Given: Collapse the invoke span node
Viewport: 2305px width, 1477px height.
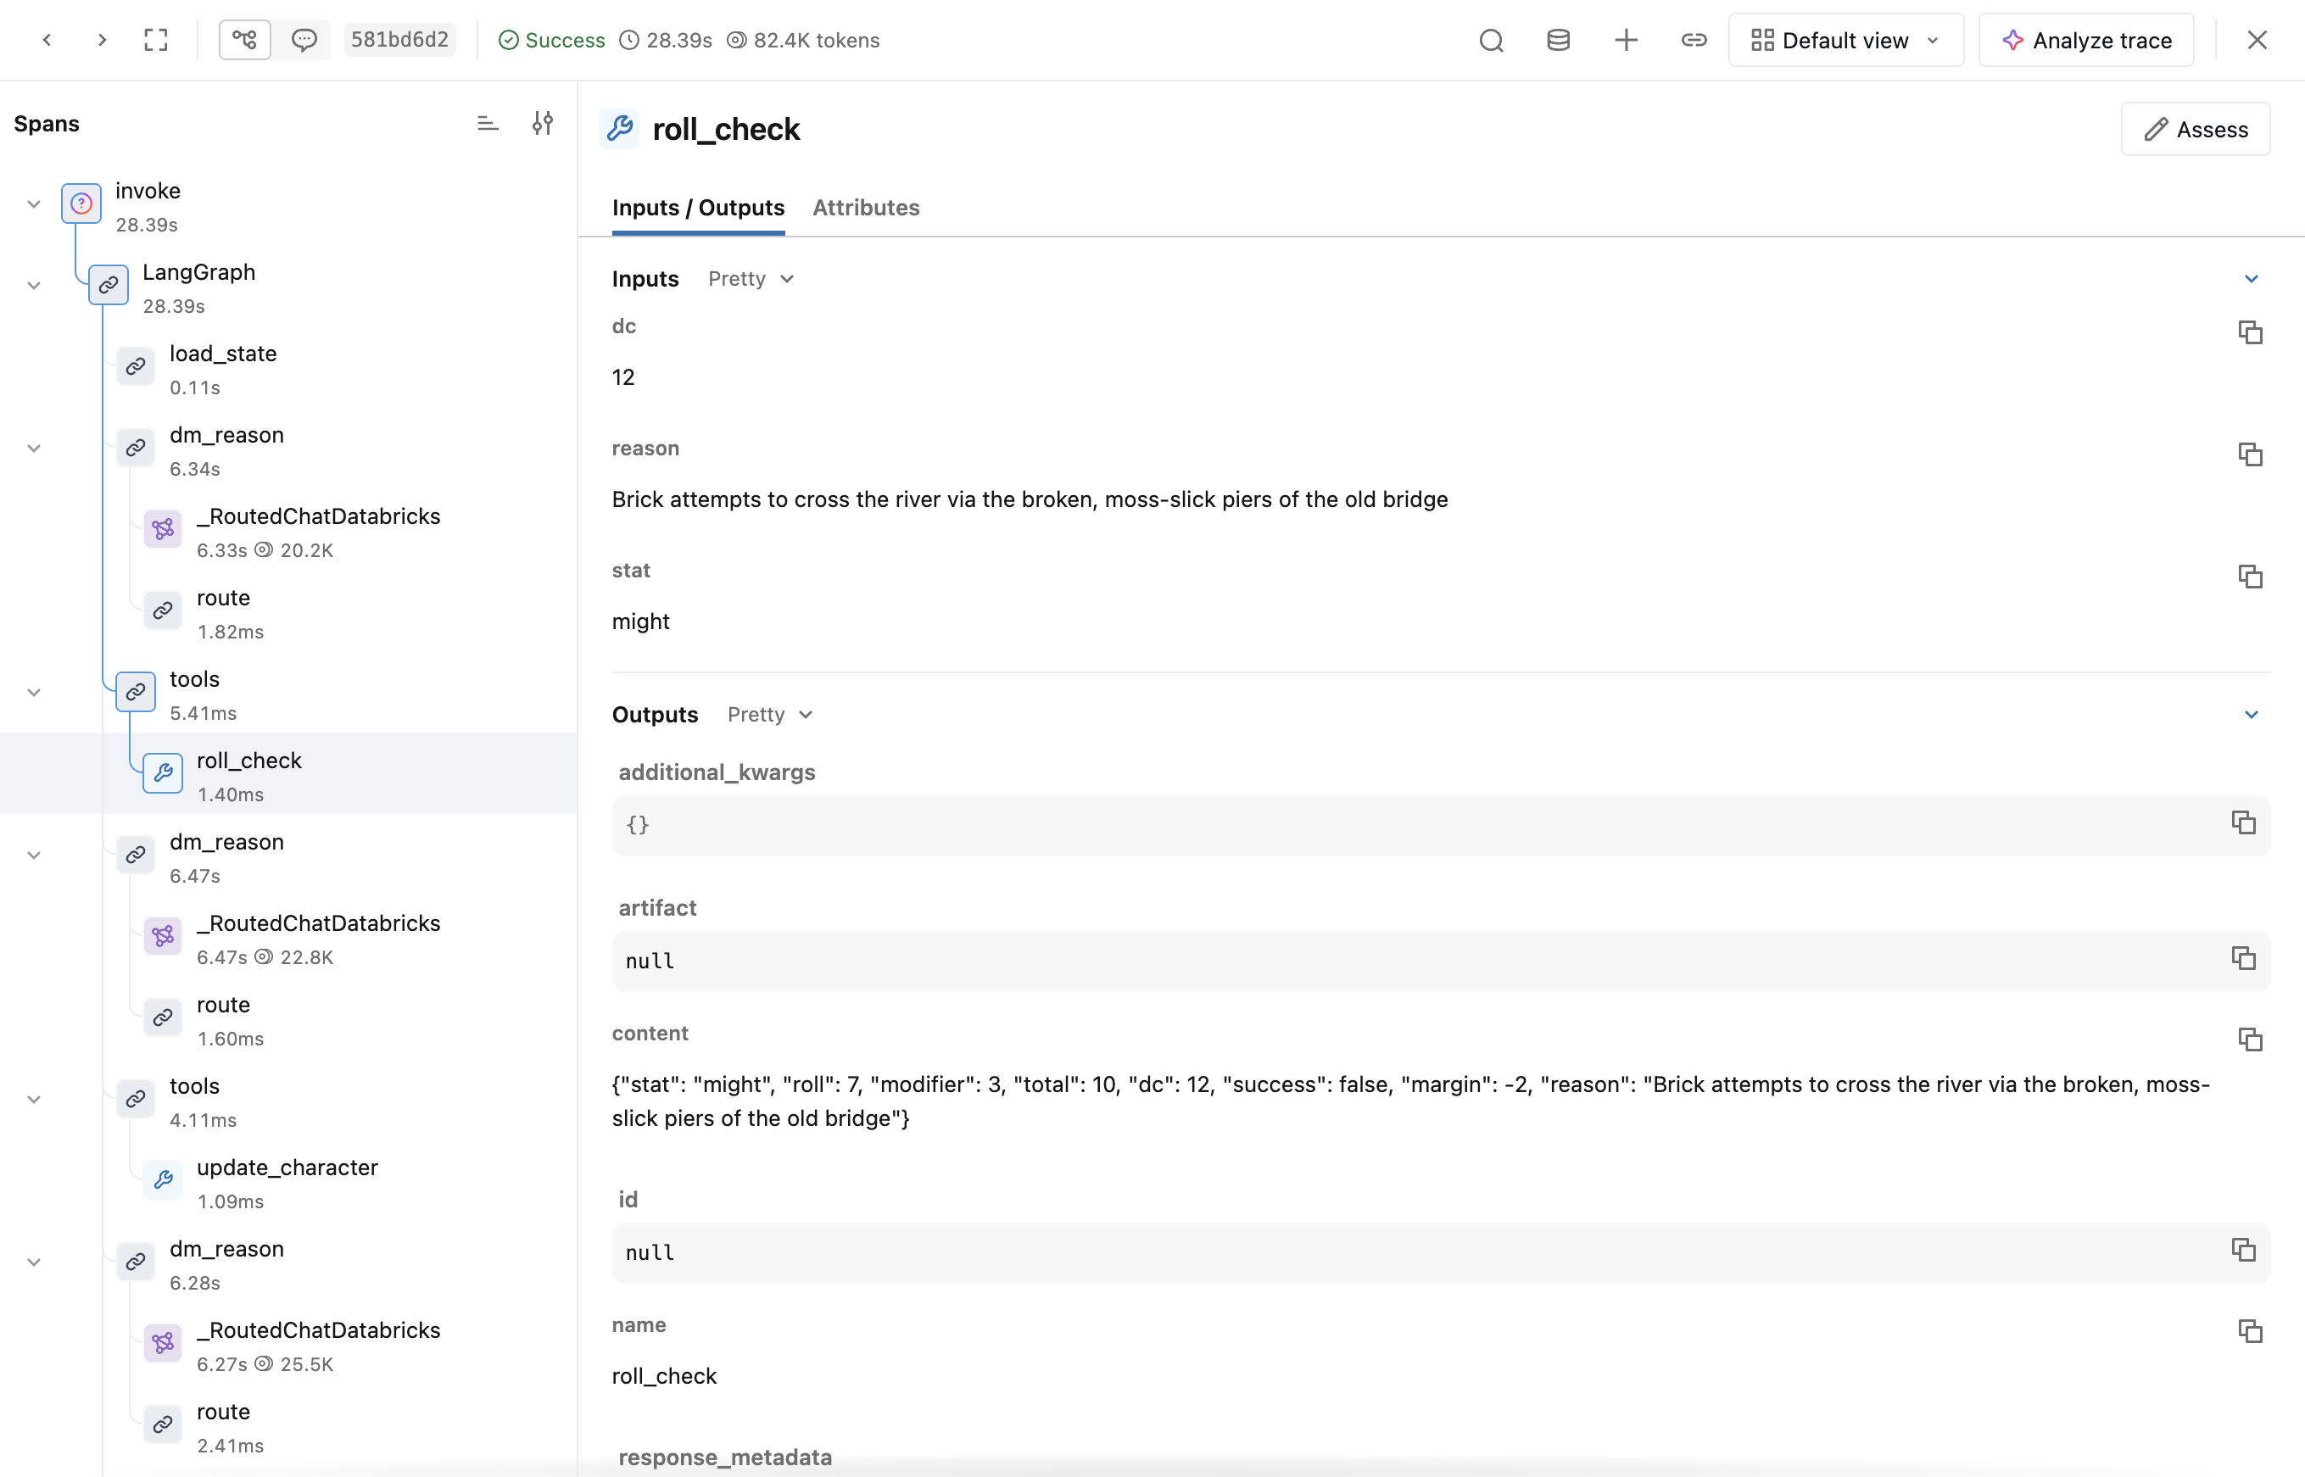Looking at the screenshot, I should coord(34,204).
